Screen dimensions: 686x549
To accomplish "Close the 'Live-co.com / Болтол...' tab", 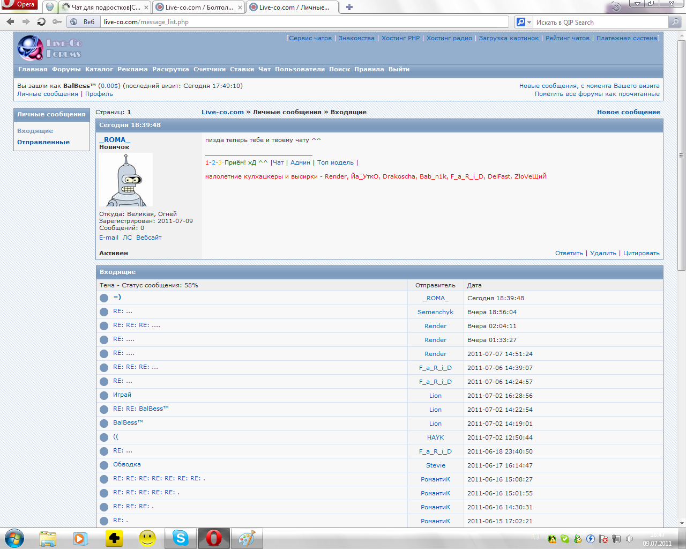I will (240, 8).
